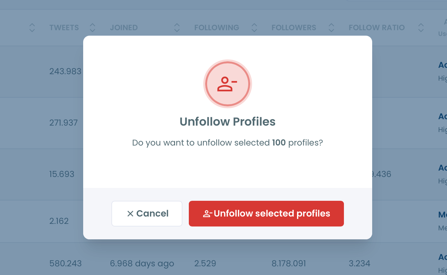Image resolution: width=447 pixels, height=275 pixels.
Task: Click the circular red unfollow-user icon in the dialog
Action: 227,84
